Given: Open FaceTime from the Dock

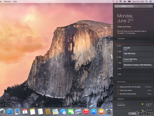Looking at the screenshot, I should 71,112.
